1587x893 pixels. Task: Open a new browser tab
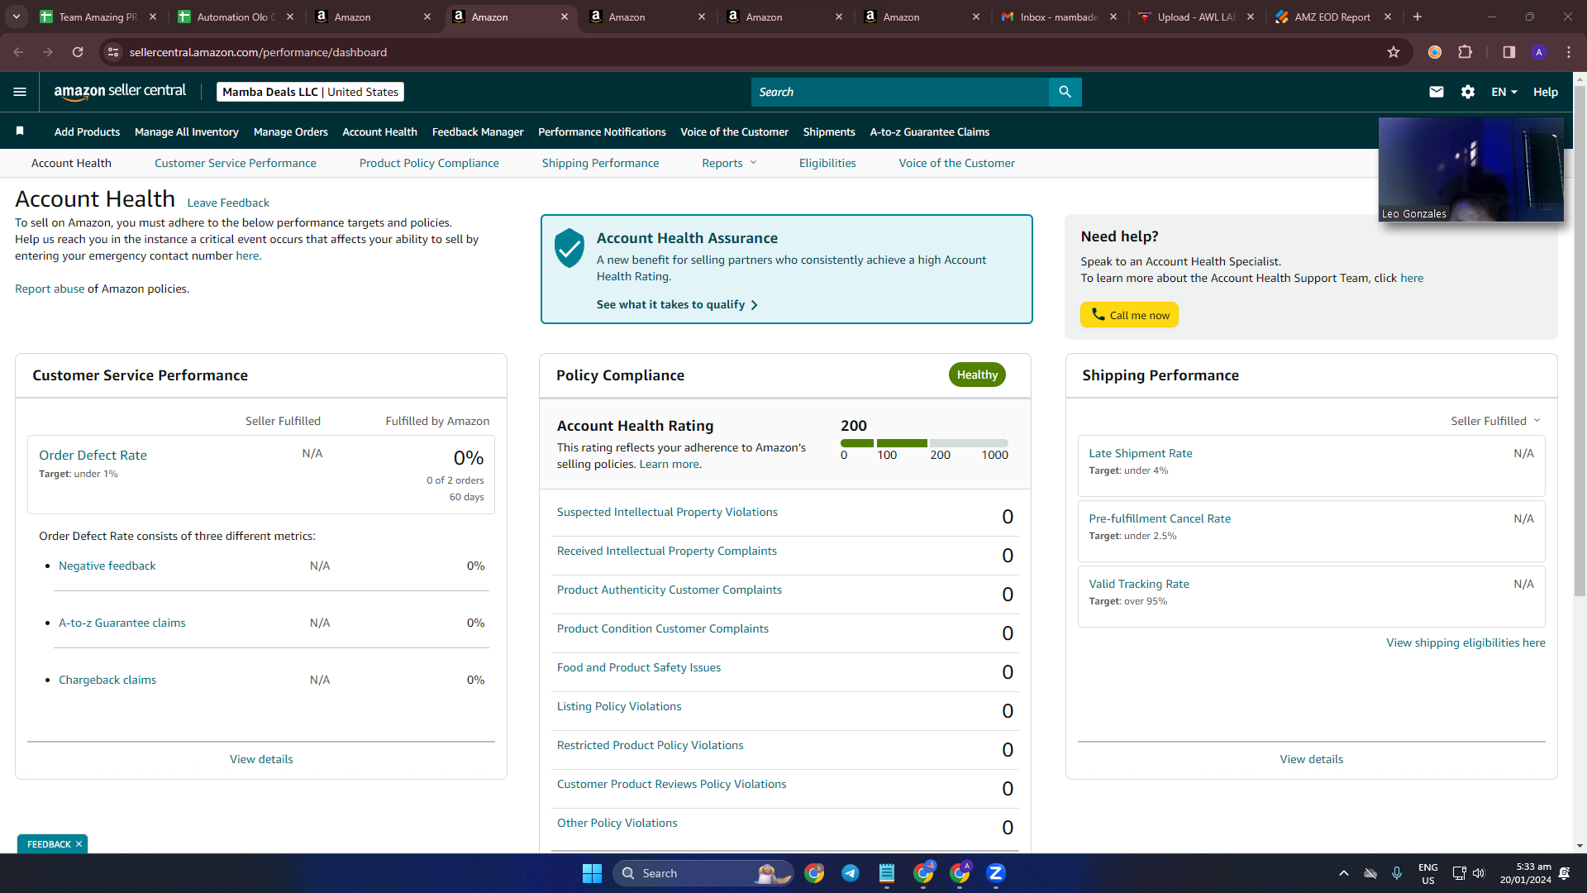coord(1418,17)
